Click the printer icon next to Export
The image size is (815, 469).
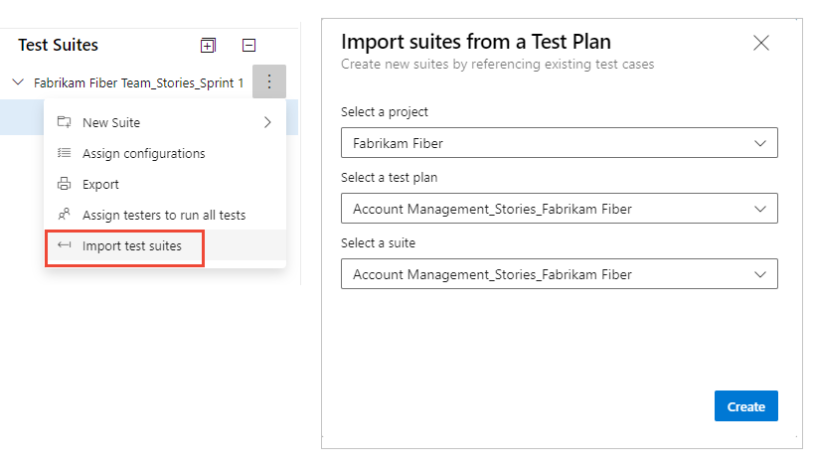pos(65,184)
